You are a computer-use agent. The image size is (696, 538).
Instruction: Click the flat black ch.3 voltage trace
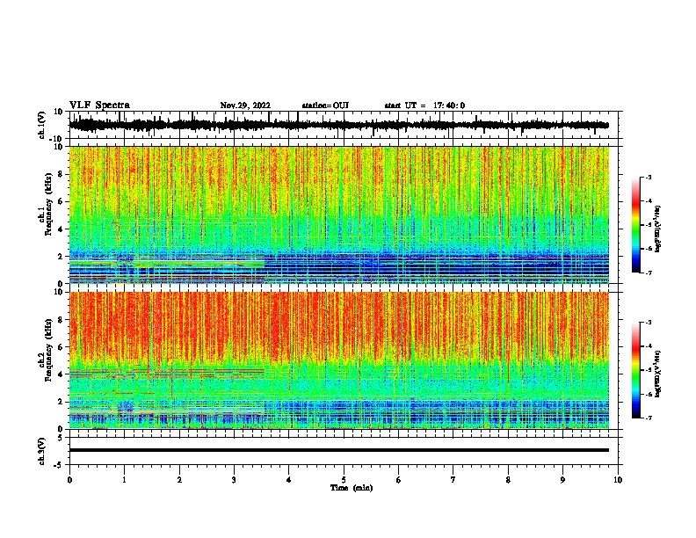pos(339,450)
